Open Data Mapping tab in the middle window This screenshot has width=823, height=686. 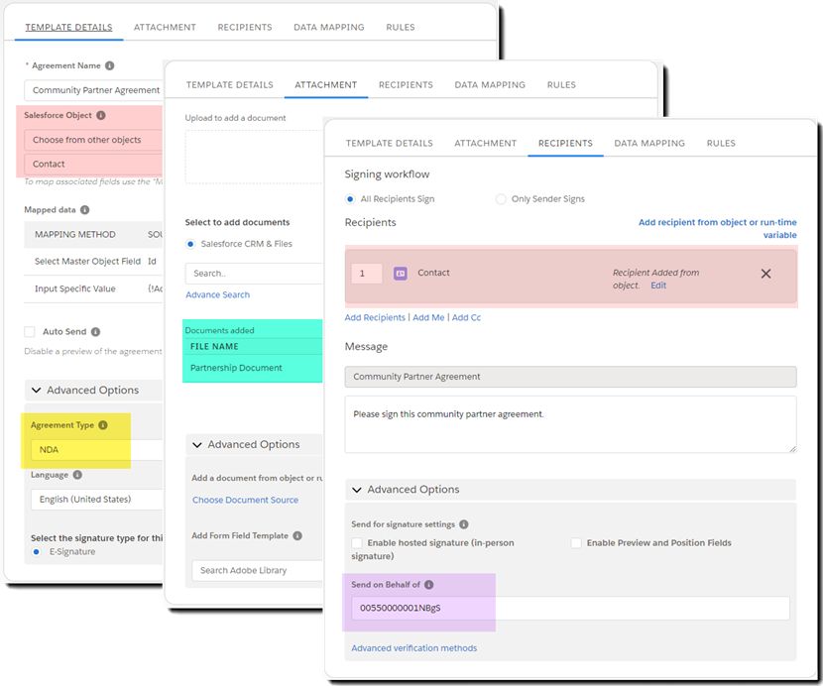coord(490,85)
